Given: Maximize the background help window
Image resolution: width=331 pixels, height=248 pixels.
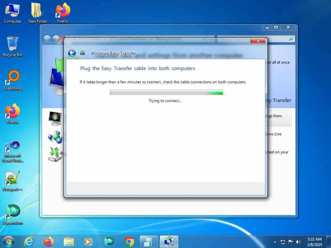Looking at the screenshot, I should pos(276,27).
